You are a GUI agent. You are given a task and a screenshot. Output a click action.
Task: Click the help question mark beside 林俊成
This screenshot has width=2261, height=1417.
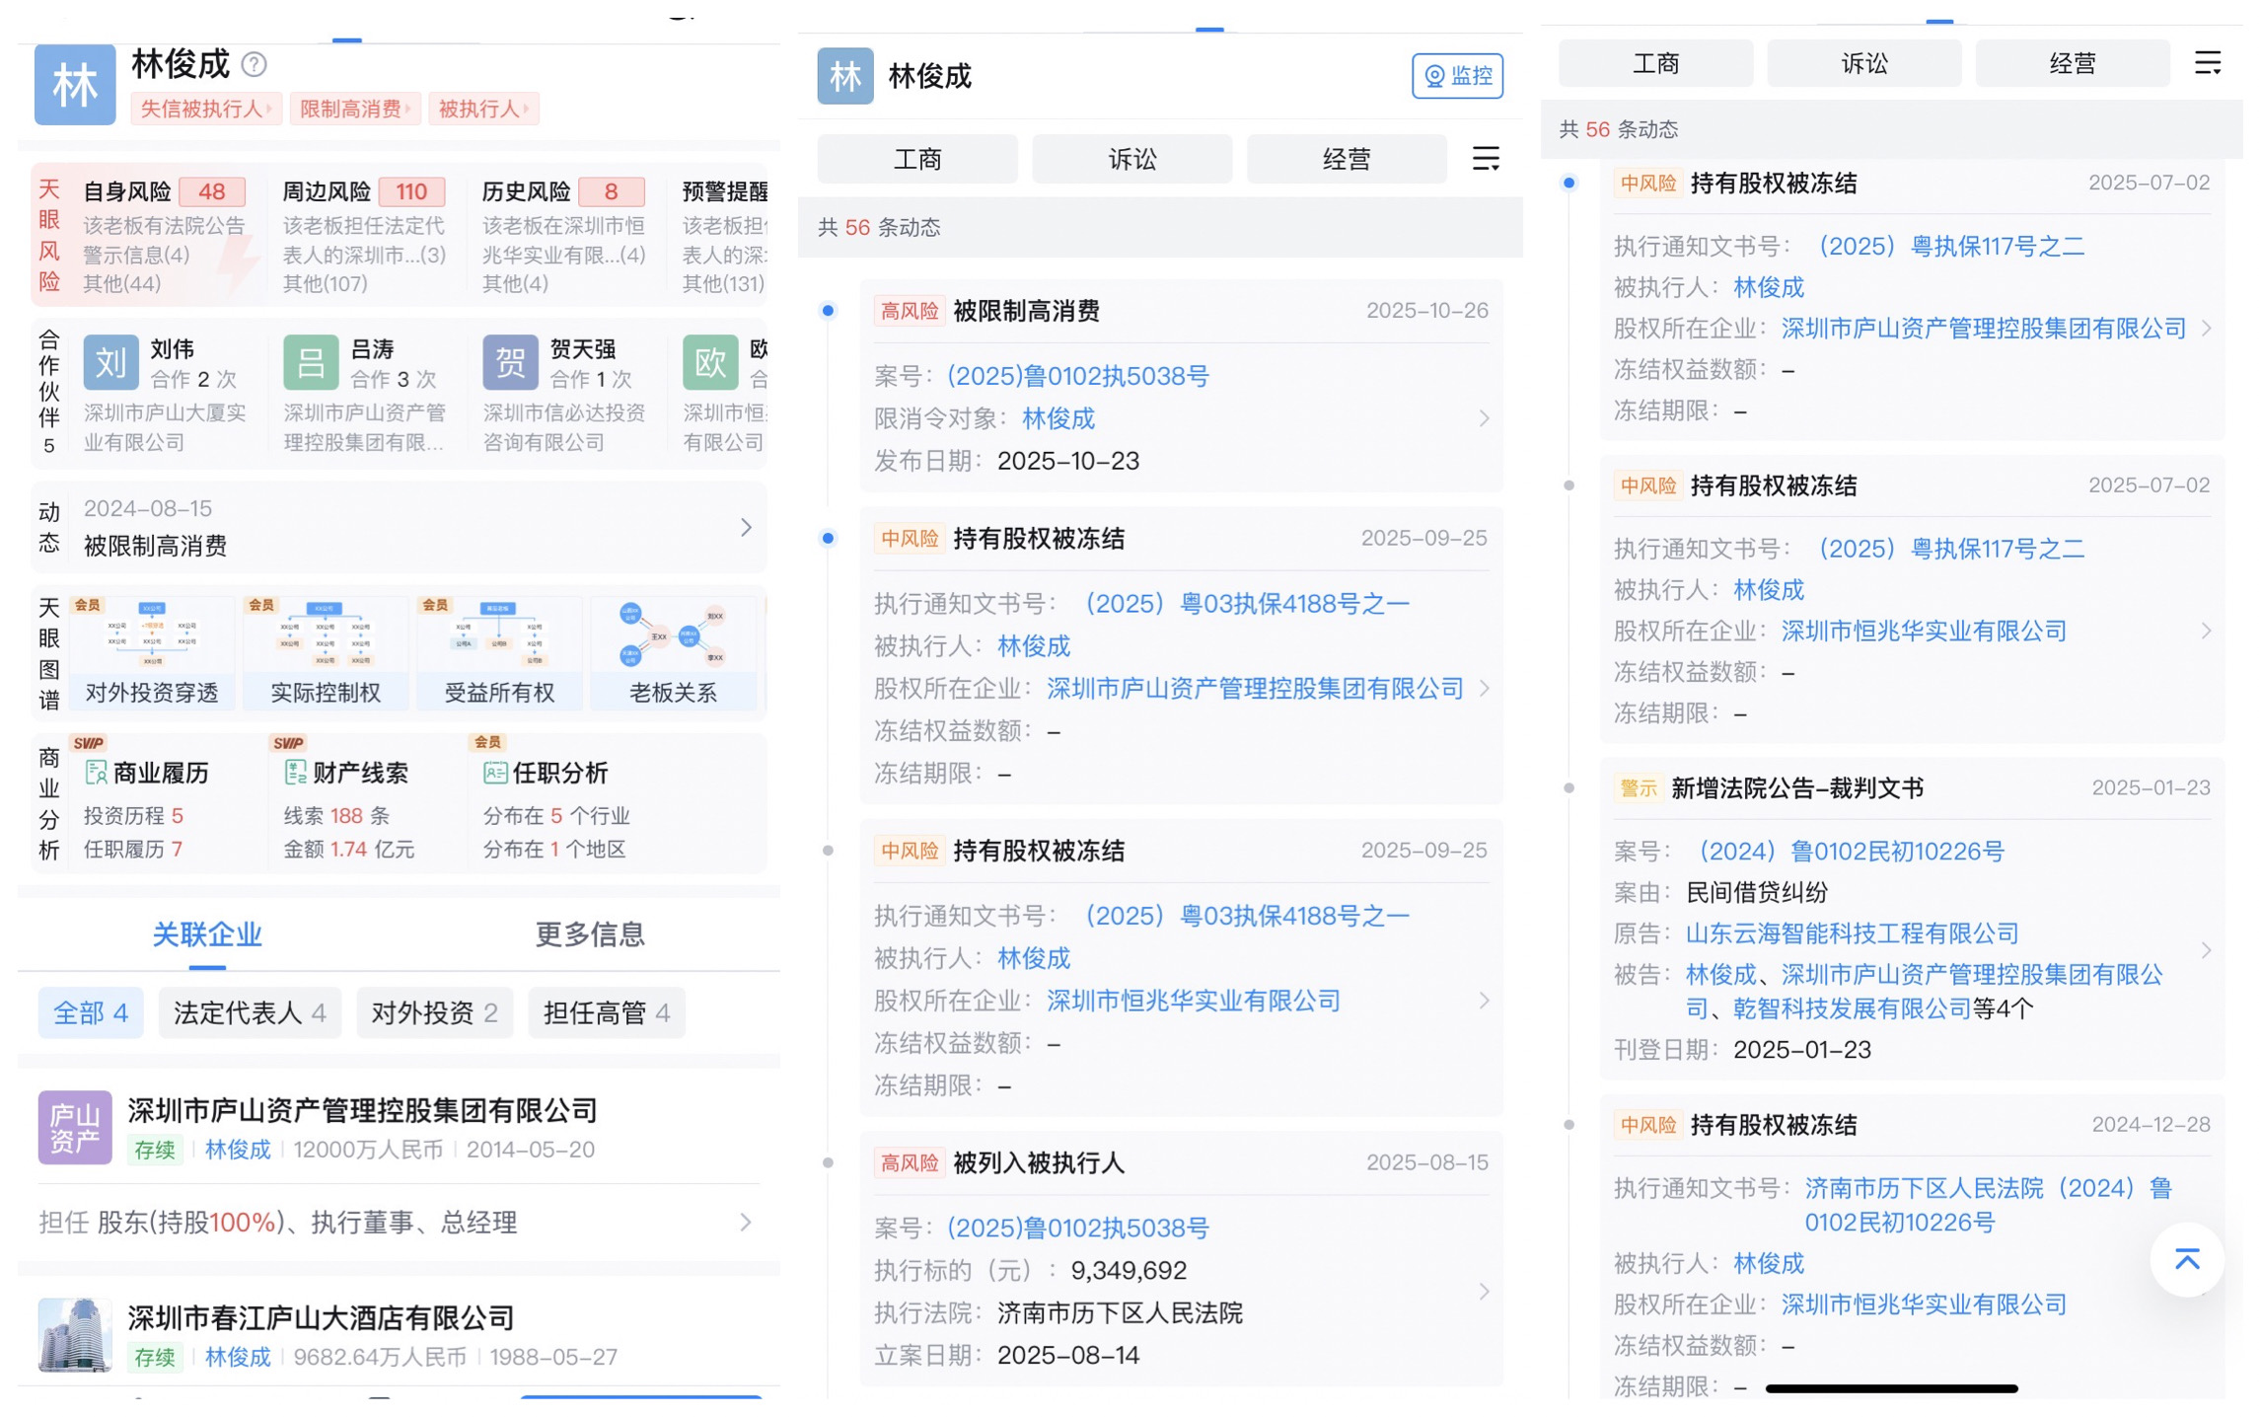(x=255, y=65)
